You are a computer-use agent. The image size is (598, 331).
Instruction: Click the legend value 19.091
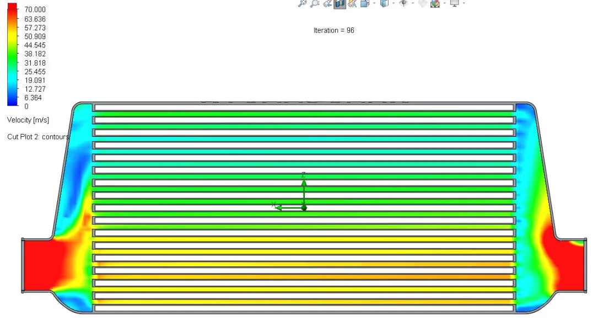pos(35,81)
